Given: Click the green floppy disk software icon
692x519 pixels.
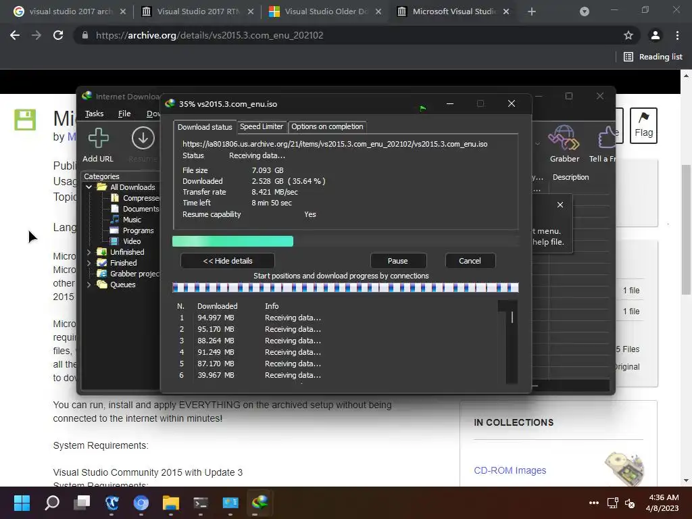Looking at the screenshot, I should coord(25,120).
